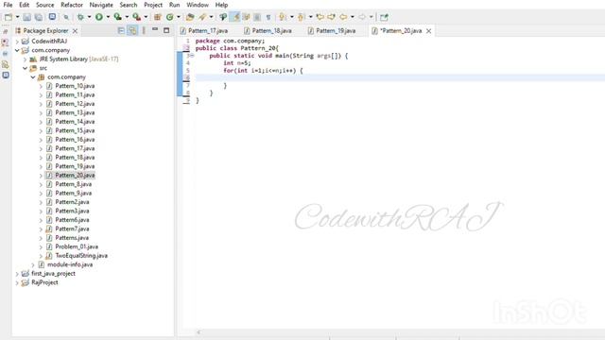Switch to the Pattern_19.java tab
Screen dimensions: 605x340
(336, 31)
